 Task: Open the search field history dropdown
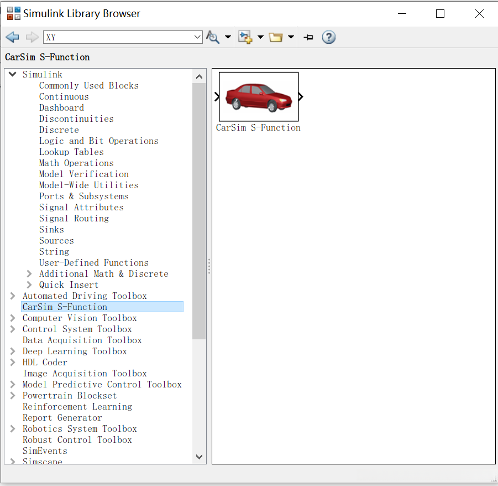tap(197, 37)
